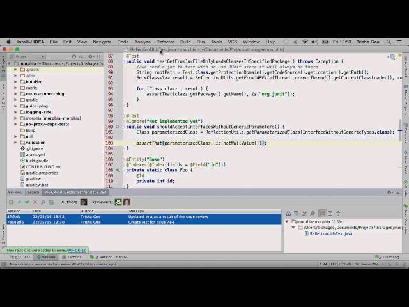The width and height of the screenshot is (409, 307).
Task: Click review panel settings gear icon
Action: (389, 192)
